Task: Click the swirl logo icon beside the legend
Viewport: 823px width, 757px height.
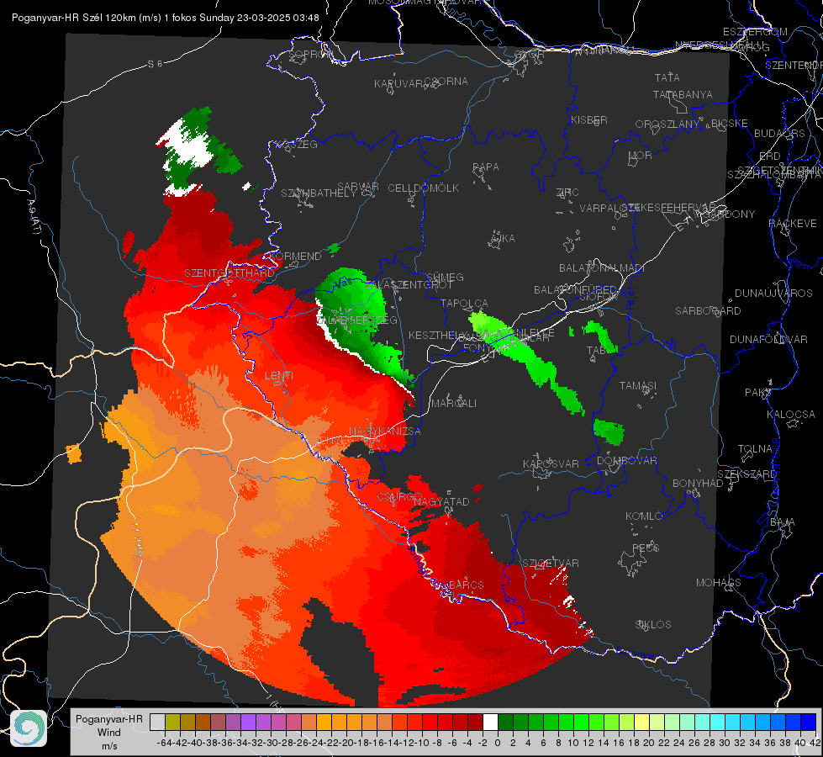Action: point(29,728)
